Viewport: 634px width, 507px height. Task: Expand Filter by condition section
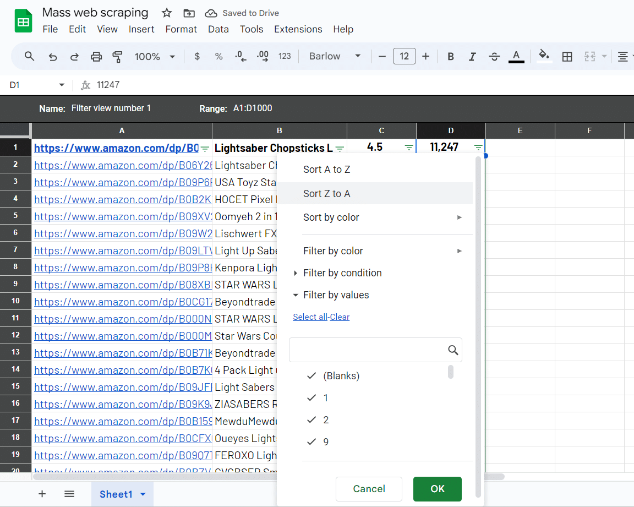(342, 273)
